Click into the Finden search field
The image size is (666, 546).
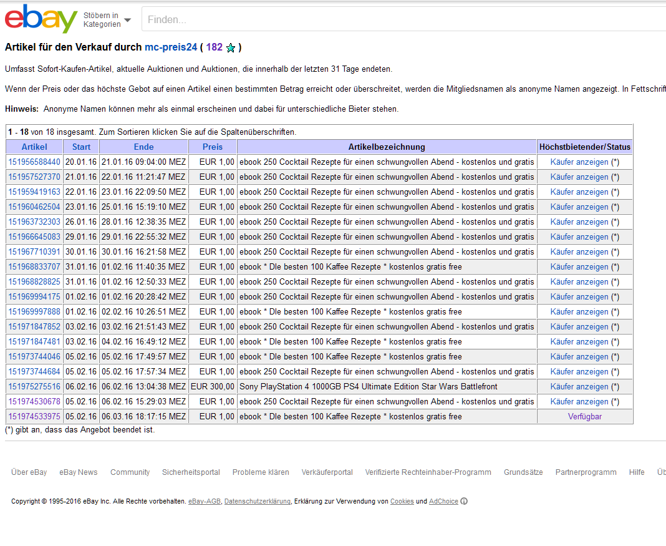(x=399, y=19)
